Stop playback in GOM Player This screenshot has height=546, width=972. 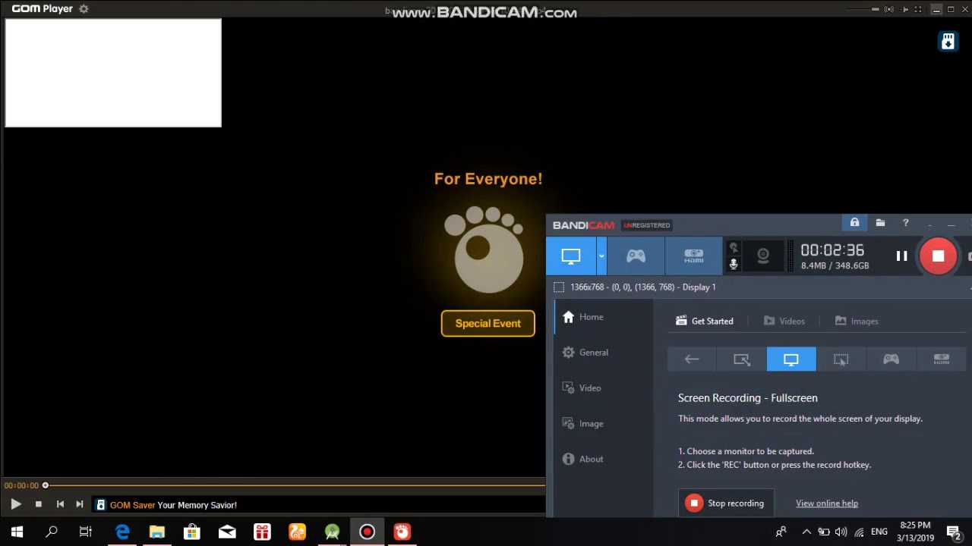click(x=39, y=504)
